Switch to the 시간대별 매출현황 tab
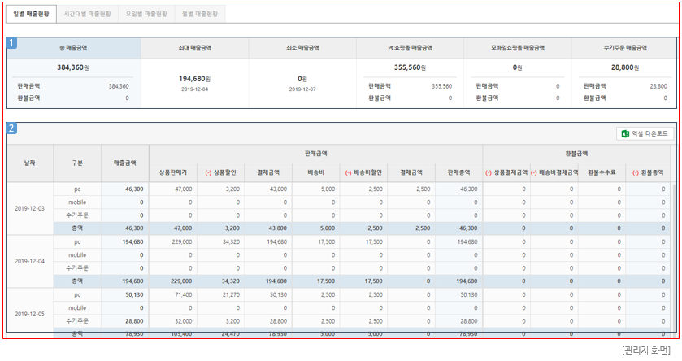Image resolution: width=682 pixels, height=361 pixels. pyautogui.click(x=88, y=14)
